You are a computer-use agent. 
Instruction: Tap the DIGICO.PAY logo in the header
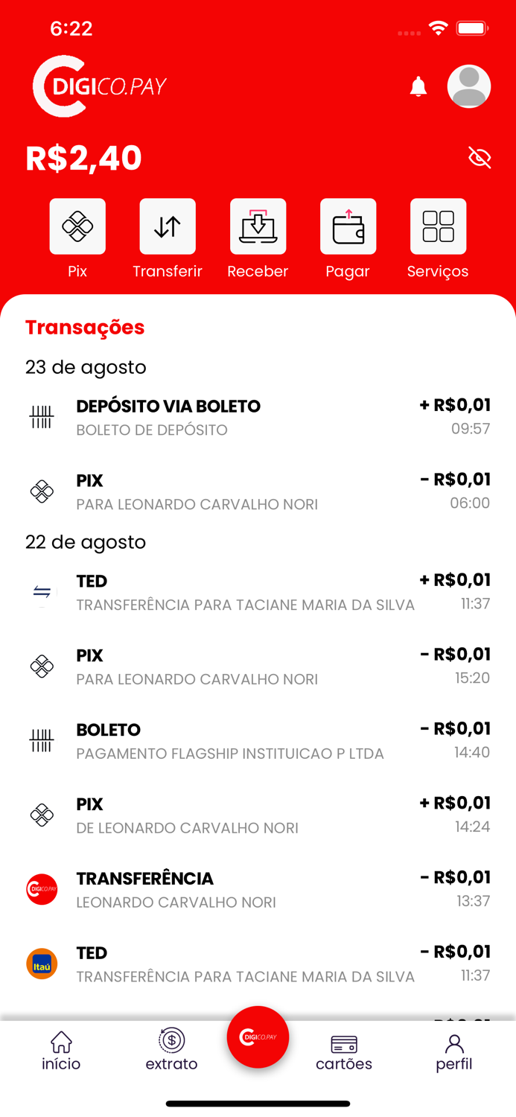point(97,86)
